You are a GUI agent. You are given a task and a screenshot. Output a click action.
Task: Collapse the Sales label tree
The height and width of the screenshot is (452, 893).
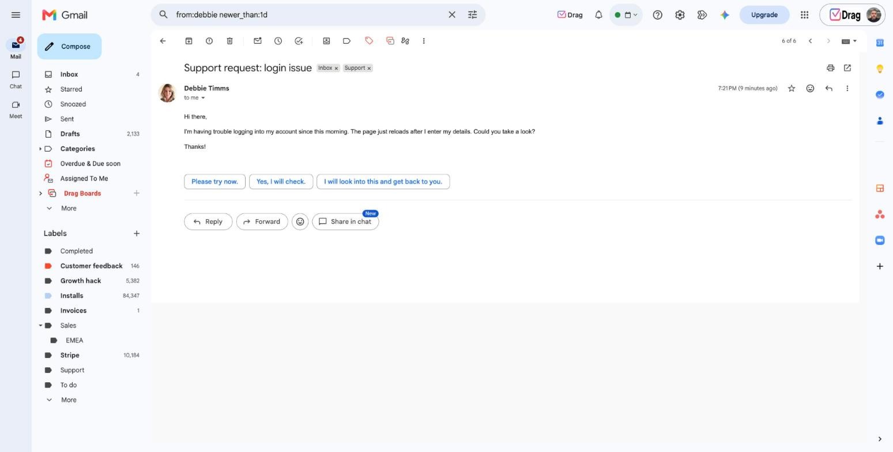tap(40, 326)
